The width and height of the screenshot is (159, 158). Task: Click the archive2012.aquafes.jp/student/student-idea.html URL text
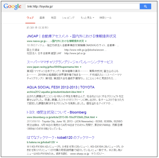[x=54, y=92]
